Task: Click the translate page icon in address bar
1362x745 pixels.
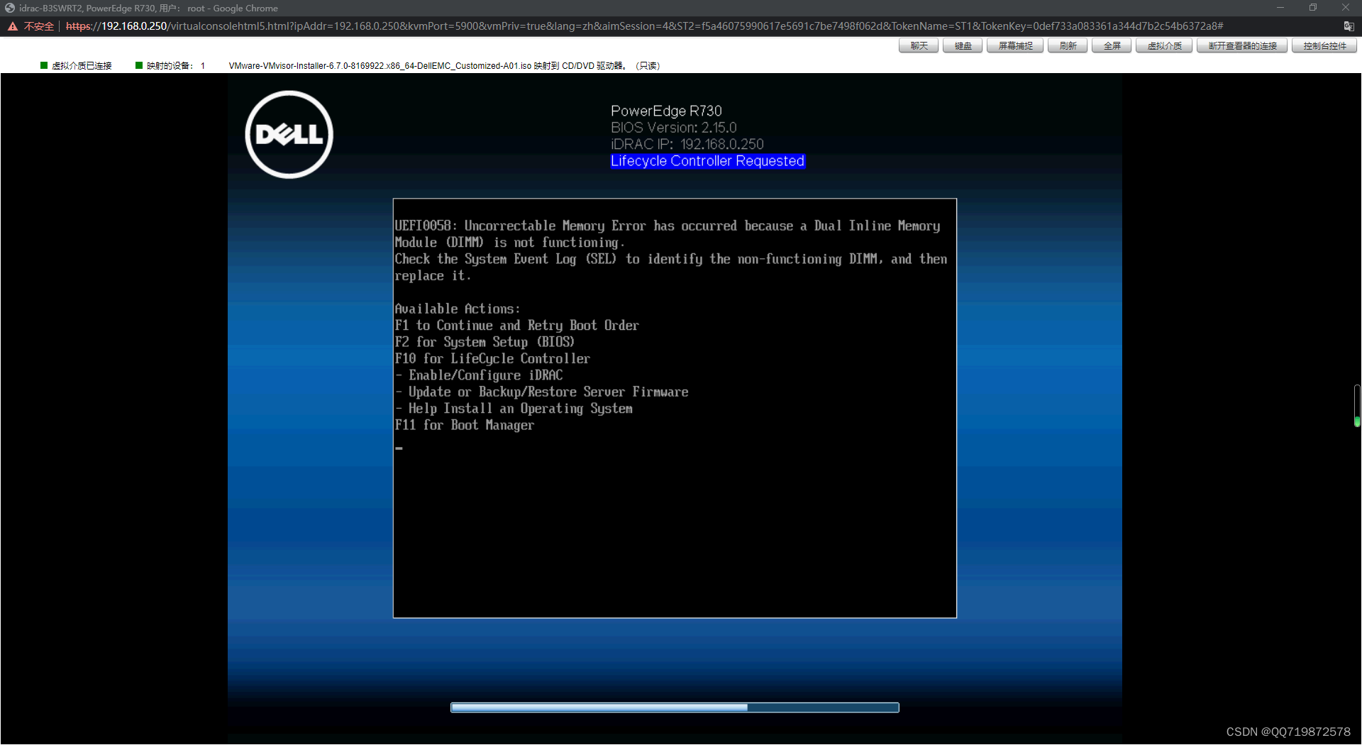Action: coord(1349,26)
